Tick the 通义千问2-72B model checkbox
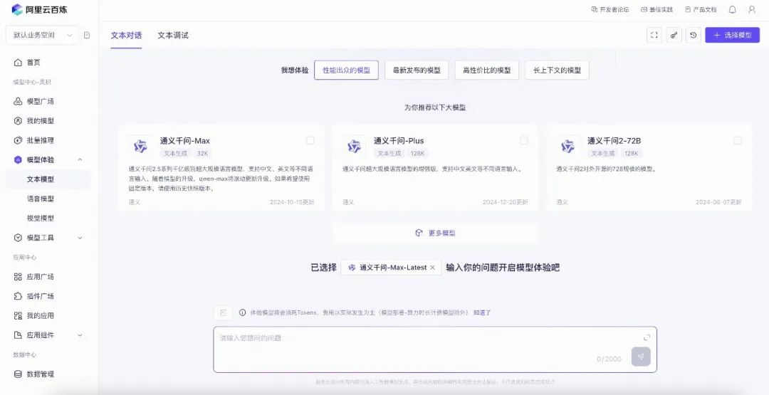769x395 pixels. tap(738, 141)
